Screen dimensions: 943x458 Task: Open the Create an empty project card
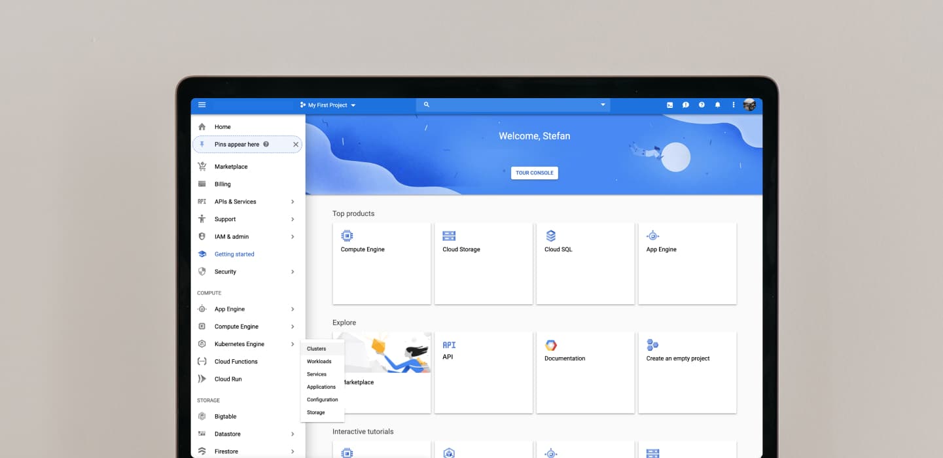pos(687,372)
